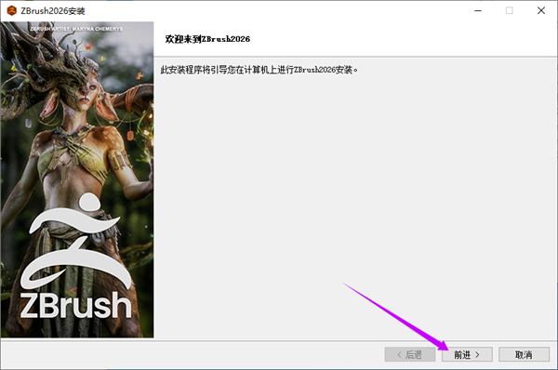The width and height of the screenshot is (558, 370).
Task: Click the white ZBrush swirl logo
Action: point(75,241)
